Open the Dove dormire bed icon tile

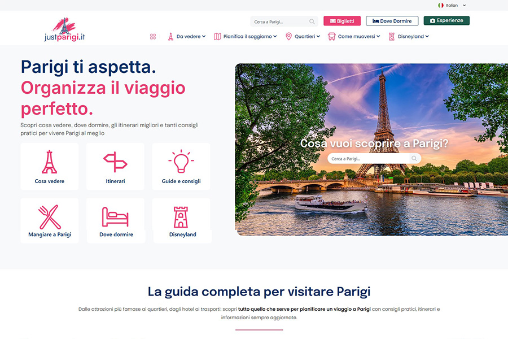[x=115, y=217]
